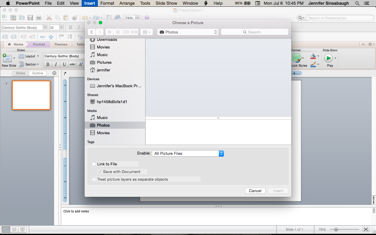
Task: Click the Play slide show icon
Action: coord(328,58)
